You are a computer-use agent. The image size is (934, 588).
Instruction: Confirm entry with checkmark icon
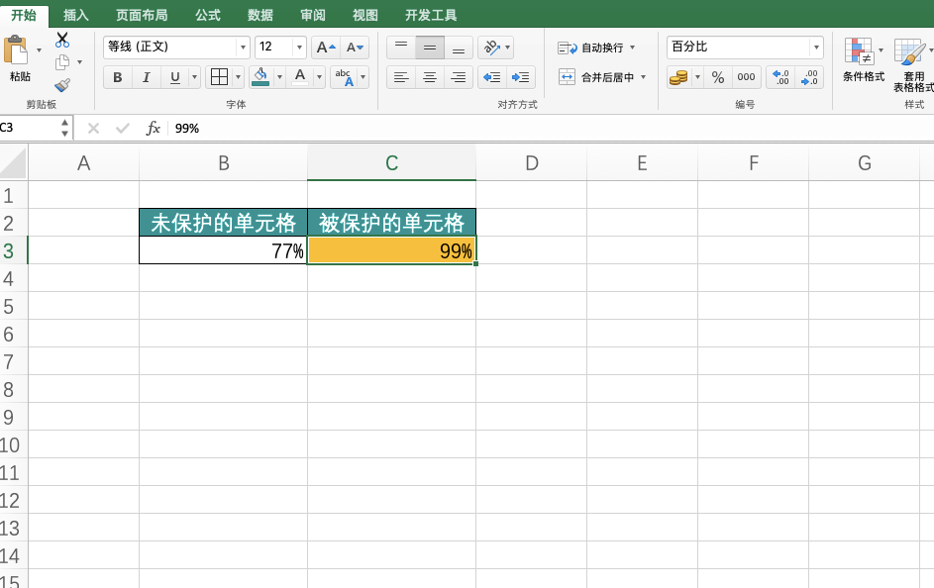[x=123, y=128]
